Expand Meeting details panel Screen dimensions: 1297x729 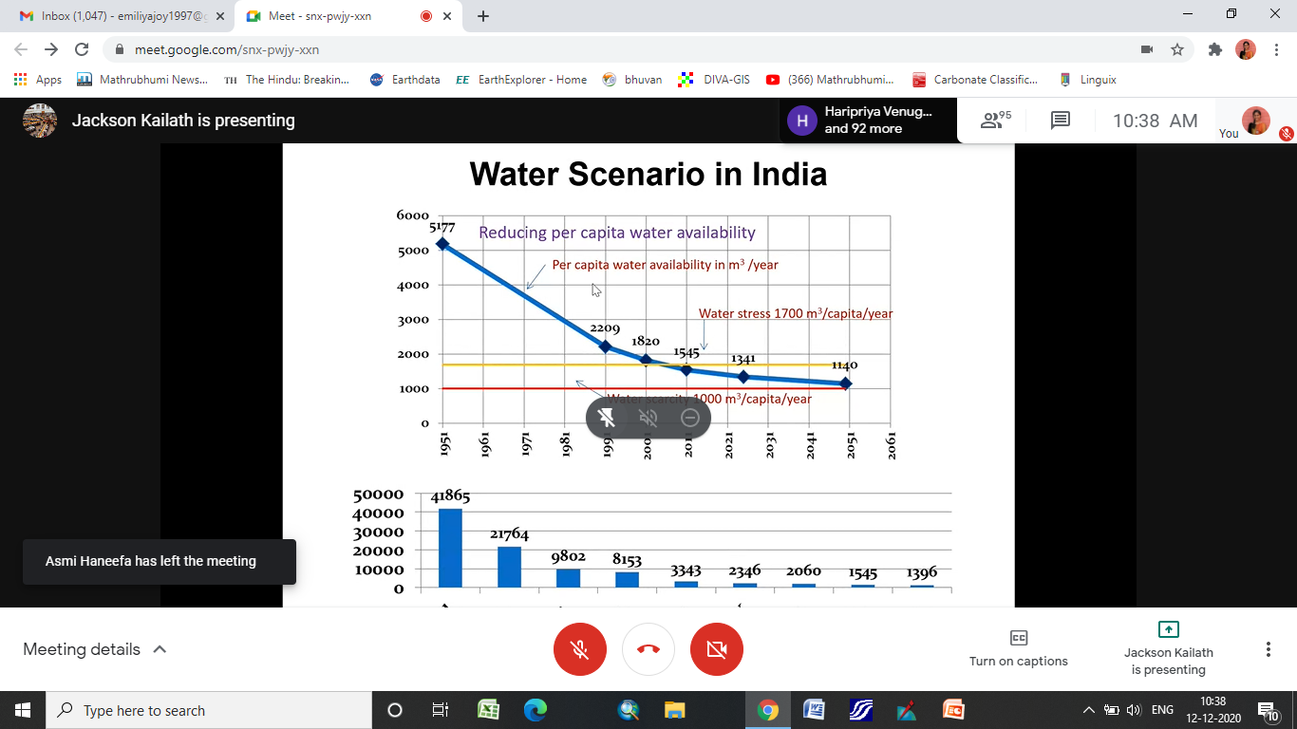pos(95,649)
